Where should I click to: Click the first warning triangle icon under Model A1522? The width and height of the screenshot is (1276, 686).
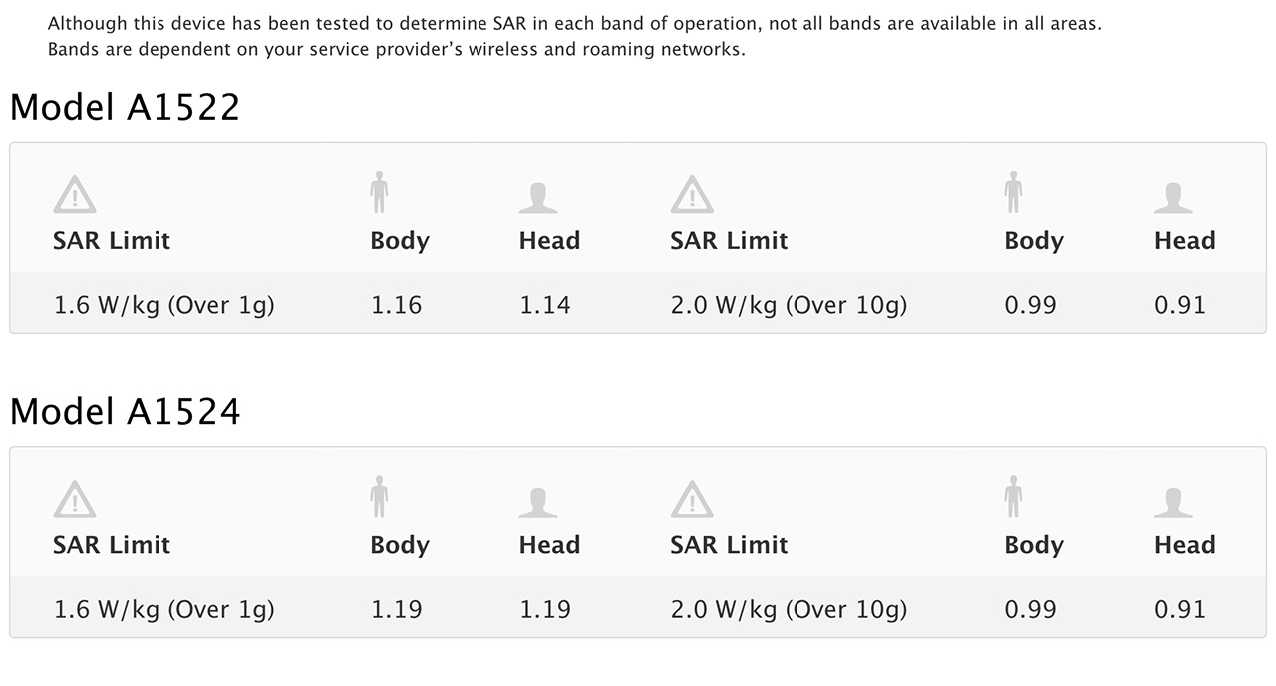(x=75, y=194)
